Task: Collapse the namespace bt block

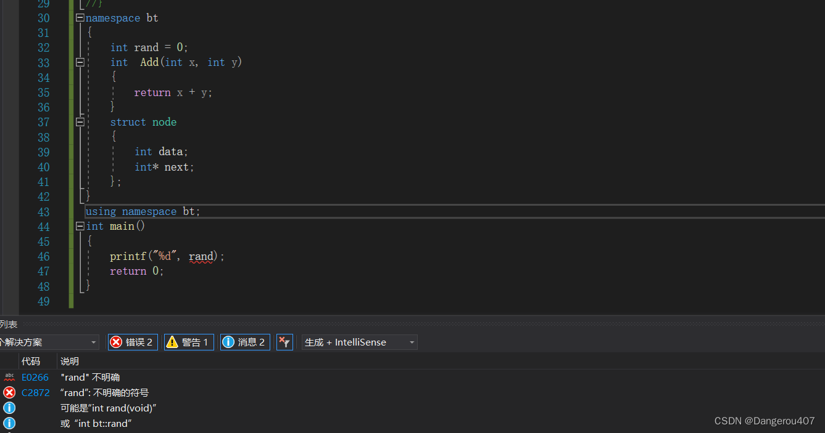Action: (x=80, y=18)
